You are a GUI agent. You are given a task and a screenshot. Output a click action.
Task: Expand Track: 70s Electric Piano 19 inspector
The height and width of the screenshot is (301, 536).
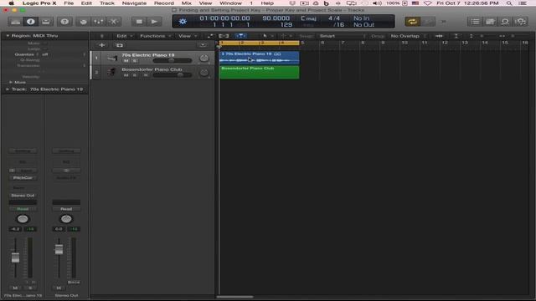[x=8, y=89]
